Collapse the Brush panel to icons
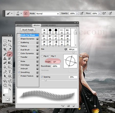The image size is (115, 113). click(x=75, y=23)
